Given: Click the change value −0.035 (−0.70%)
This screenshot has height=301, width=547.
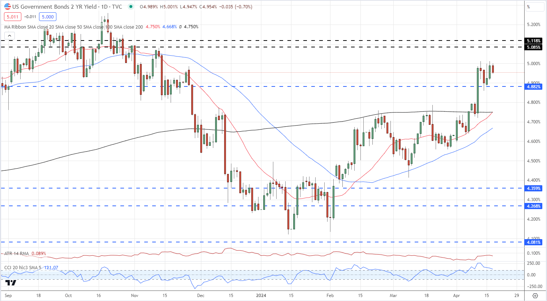Looking at the screenshot, I should (x=235, y=7).
